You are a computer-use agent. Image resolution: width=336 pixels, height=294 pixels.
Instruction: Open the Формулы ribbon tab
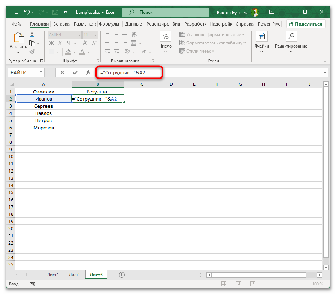pyautogui.click(x=109, y=24)
